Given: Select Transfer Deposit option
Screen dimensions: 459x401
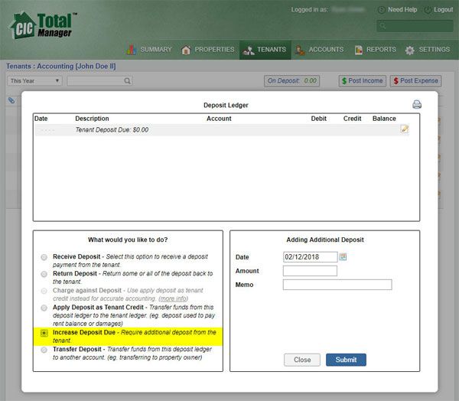Looking at the screenshot, I should [x=44, y=350].
